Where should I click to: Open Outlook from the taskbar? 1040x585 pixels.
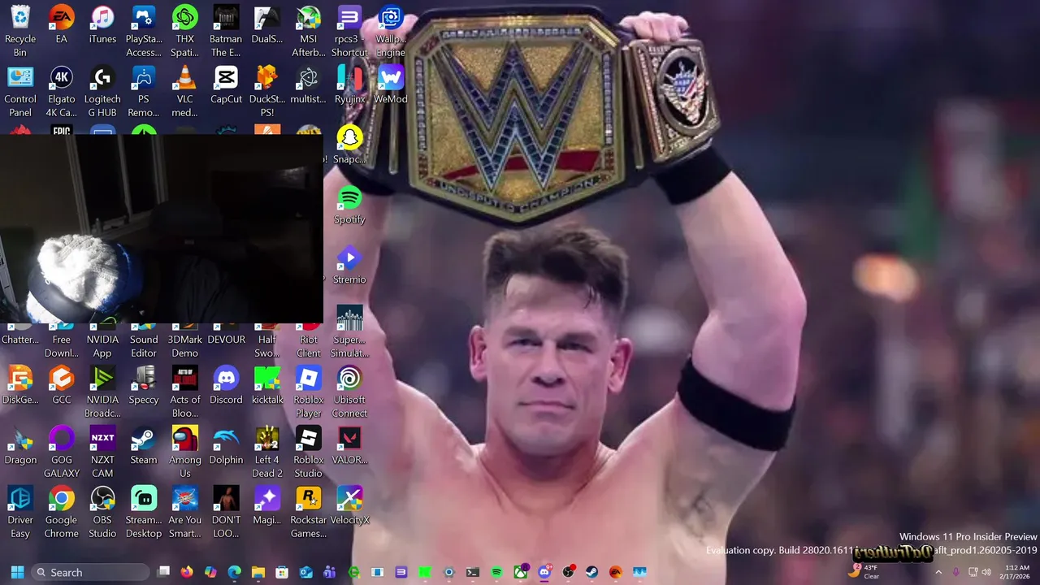[x=305, y=572]
